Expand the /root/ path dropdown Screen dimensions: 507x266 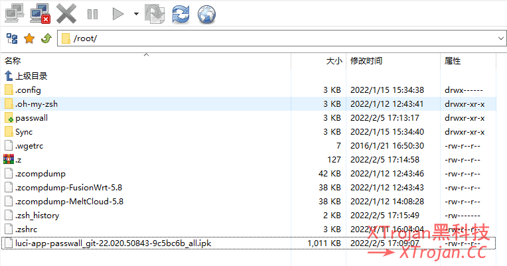[x=500, y=38]
